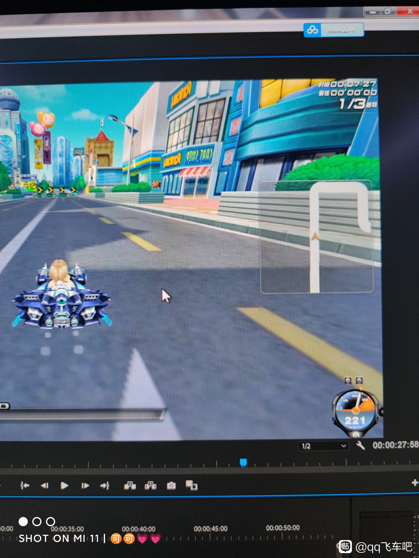Open the monitor settings wrench menu
Screen dimensions: 419x558
360,446
